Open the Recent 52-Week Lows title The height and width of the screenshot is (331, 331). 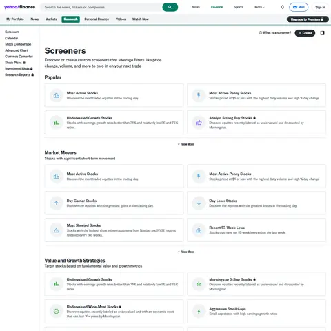227,228
